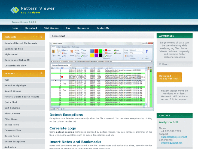198x149 pixels.
Task: Select the purple bookmark color swatch
Action: tap(96, 55)
